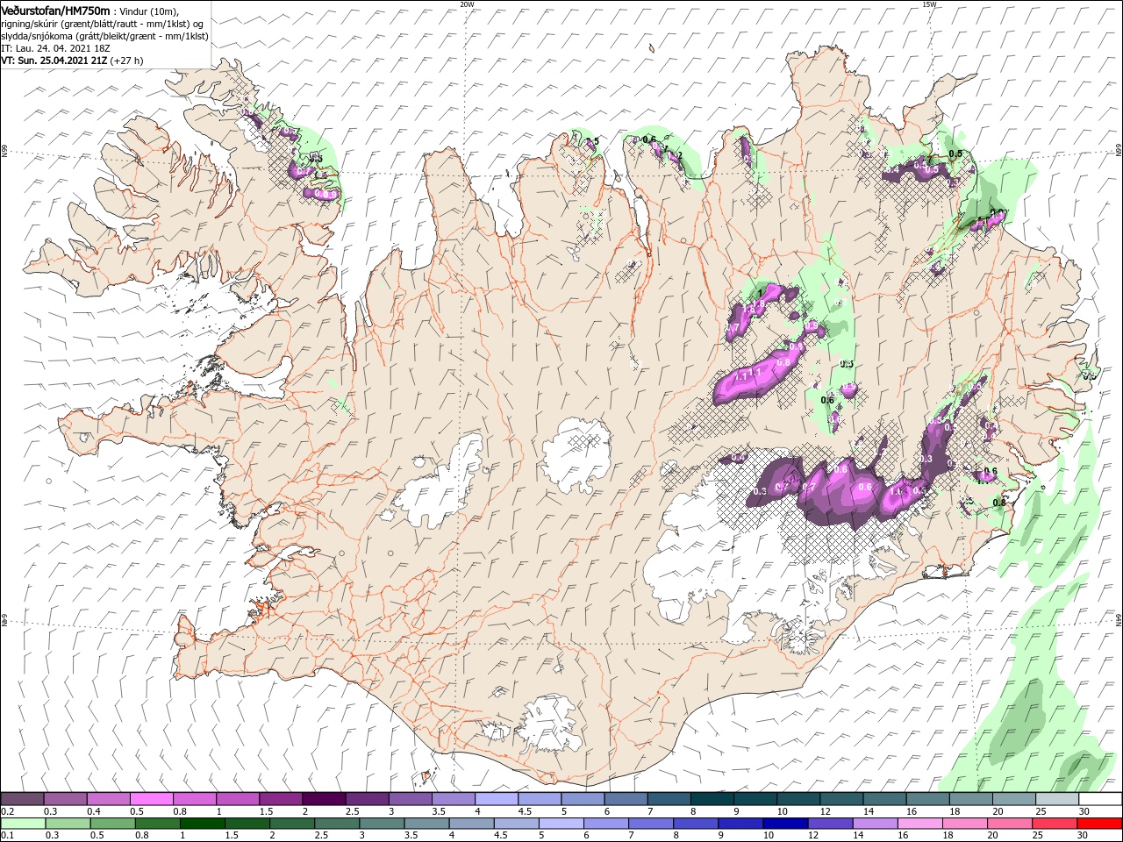Click the 'rigning/skúrir' description line in the header
The height and width of the screenshot is (842, 1123).
coord(103,24)
